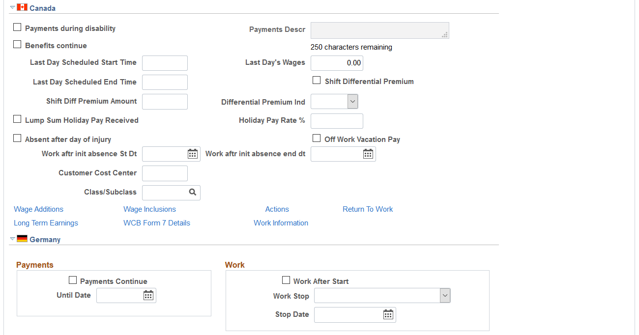
Task: Open WCB Form 7 Details link
Action: click(157, 223)
